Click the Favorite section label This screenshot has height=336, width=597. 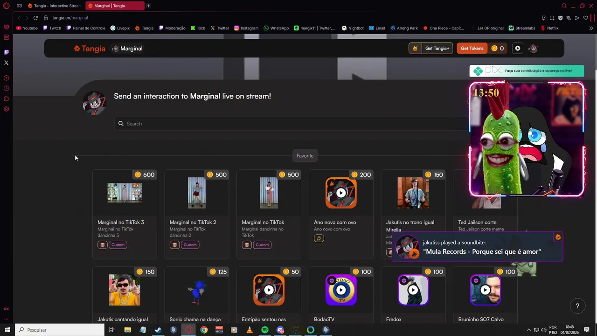305,156
